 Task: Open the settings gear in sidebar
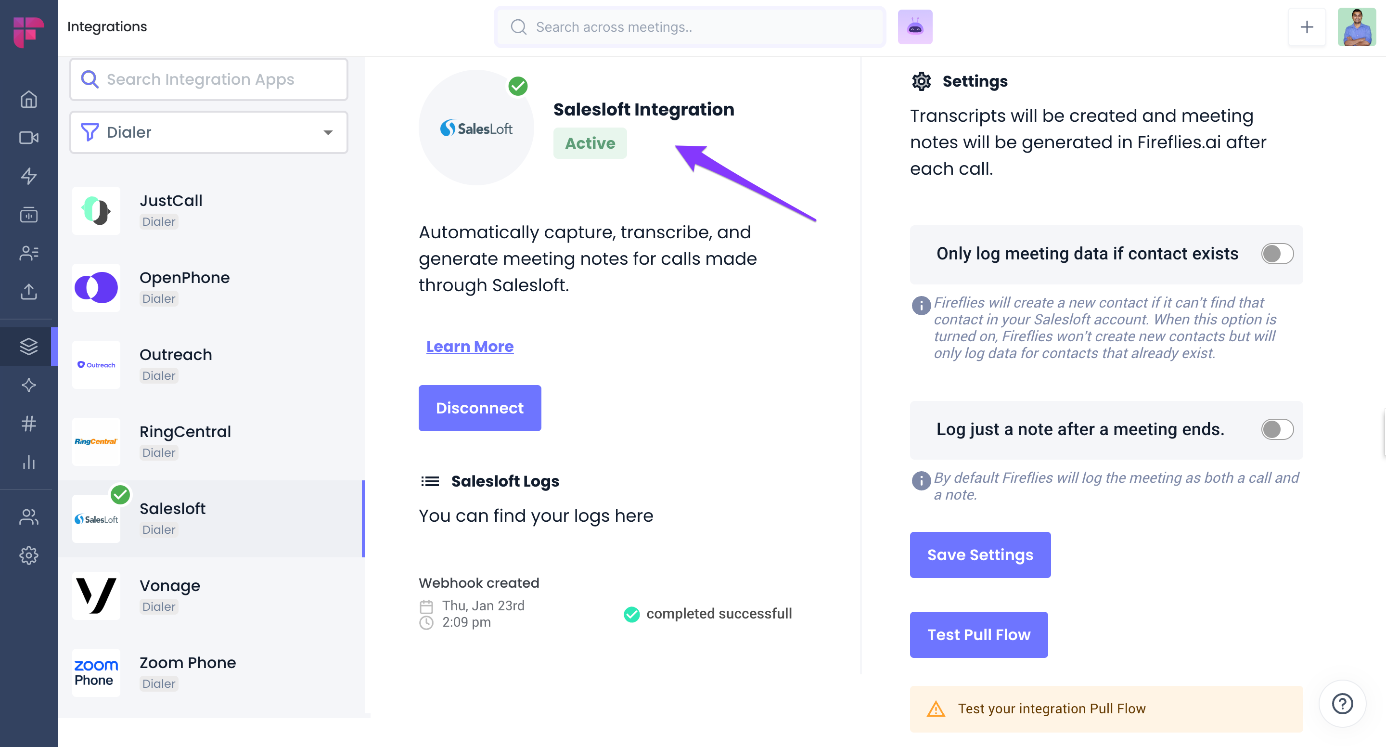click(28, 555)
